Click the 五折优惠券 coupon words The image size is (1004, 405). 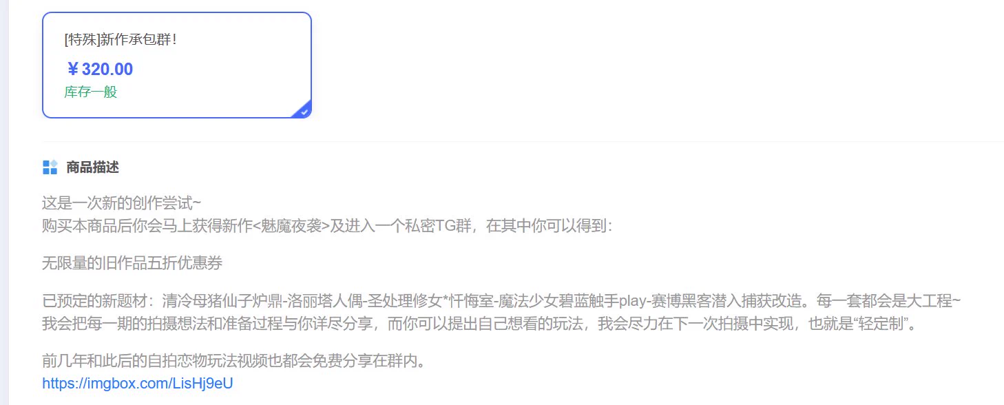click(x=185, y=263)
